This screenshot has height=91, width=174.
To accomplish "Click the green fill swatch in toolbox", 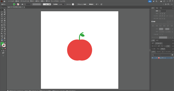I will click(x=2, y=43).
